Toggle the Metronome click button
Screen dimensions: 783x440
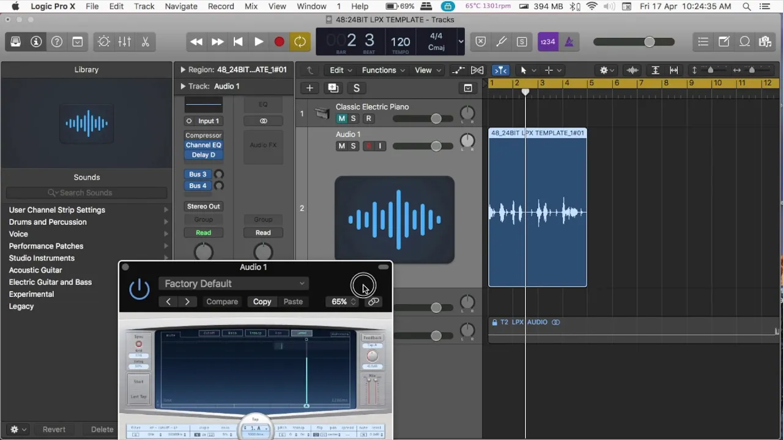569,42
